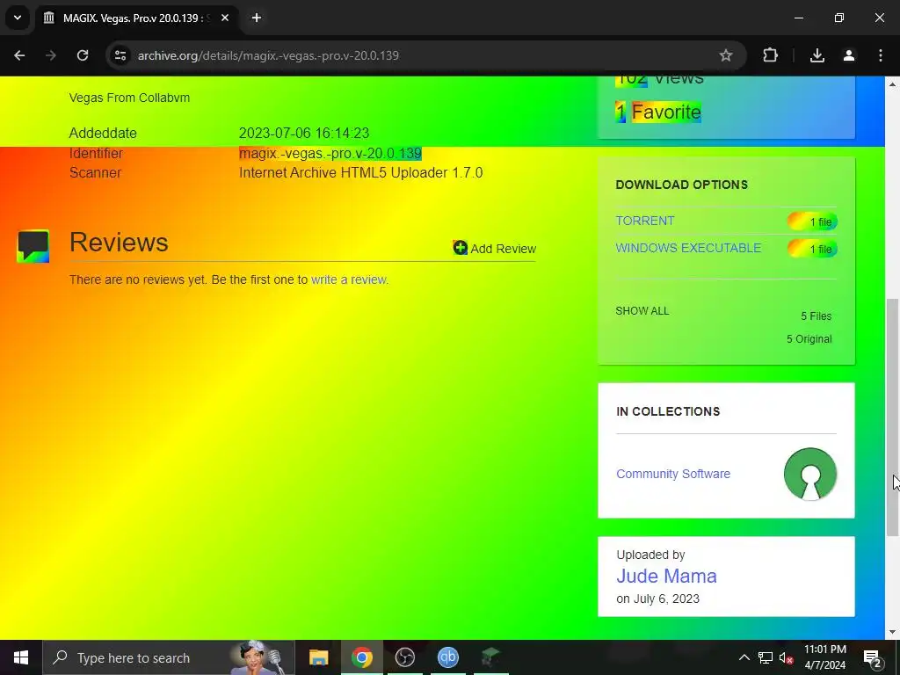This screenshot has height=675, width=900.
Task: Click the scrollbar down arrow
Action: (892, 633)
